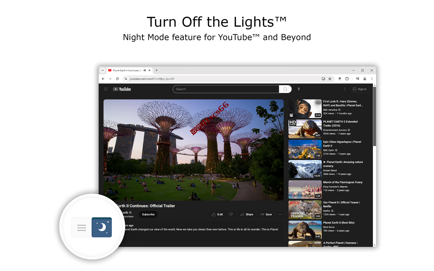
Task: Like the video (8.6K)
Action: [217, 214]
